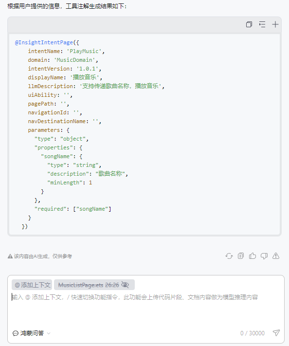The height and width of the screenshot is (346, 289).
Task: Click the parameters: { line
Action: pyautogui.click(x=49, y=130)
